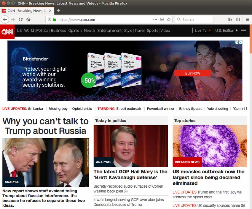Select the CNN Breaking News tab
This screenshot has width=252, height=209.
[x=27, y=11]
